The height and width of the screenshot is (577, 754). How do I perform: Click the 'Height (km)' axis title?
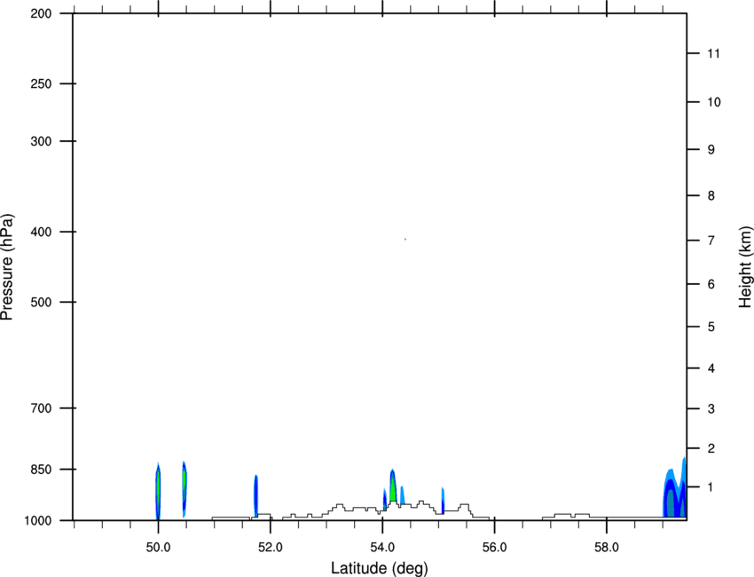(745, 267)
